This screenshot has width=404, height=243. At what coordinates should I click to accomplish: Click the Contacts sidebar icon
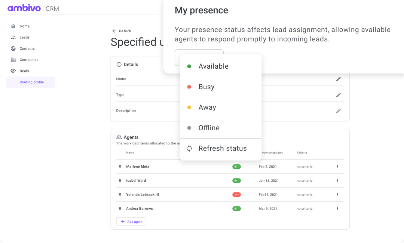tap(13, 49)
